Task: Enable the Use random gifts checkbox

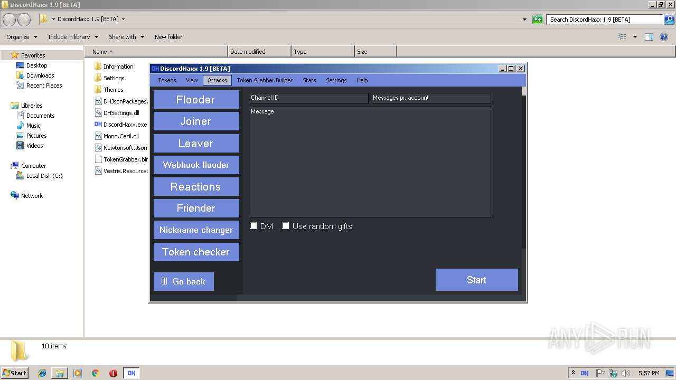Action: coord(286,226)
